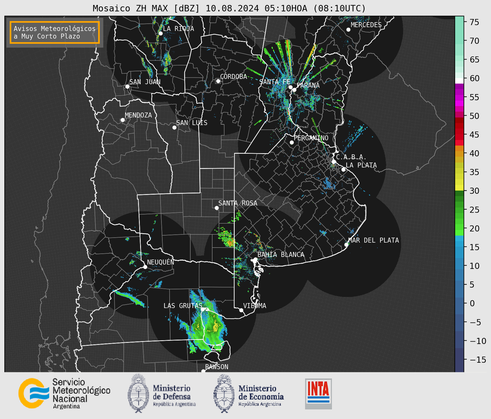Screen dimensions: 491x419
Task: Click the CÓRDOBA label text
Action: click(234, 77)
